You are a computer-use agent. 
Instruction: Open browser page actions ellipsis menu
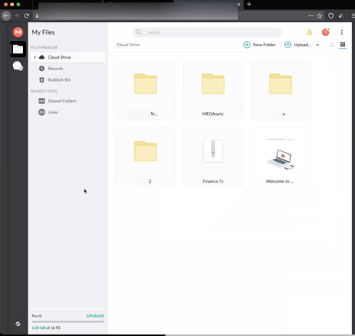(x=311, y=16)
